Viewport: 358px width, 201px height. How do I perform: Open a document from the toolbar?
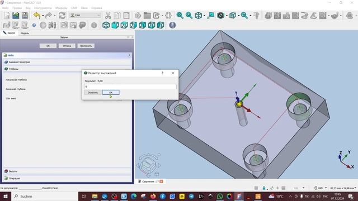(x=16, y=15)
